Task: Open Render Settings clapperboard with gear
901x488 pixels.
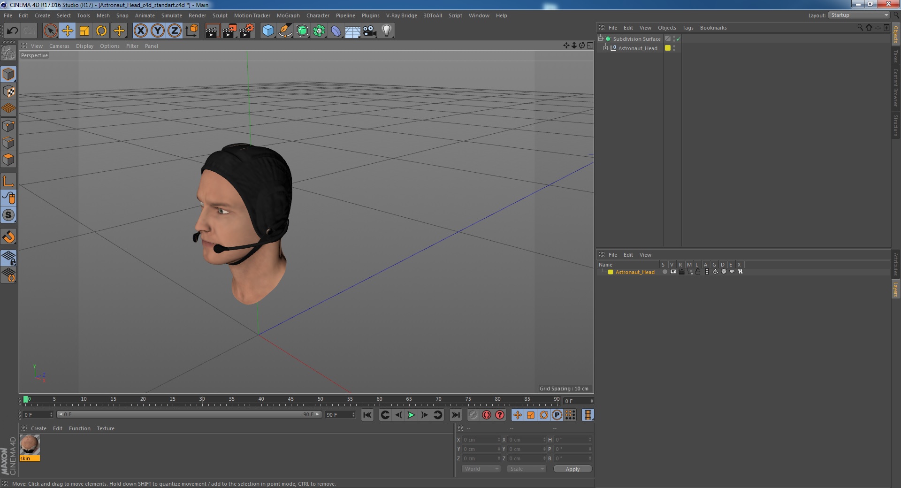Action: pos(247,31)
